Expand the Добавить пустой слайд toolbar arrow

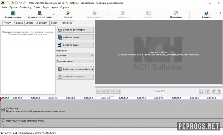pos(54,14)
